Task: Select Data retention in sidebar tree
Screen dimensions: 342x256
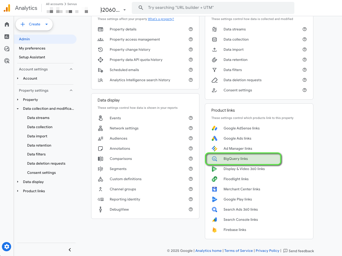Action: (39, 145)
